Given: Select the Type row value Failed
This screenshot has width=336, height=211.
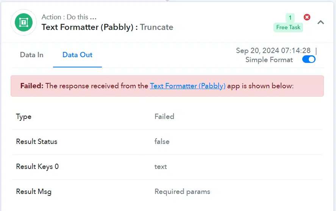Looking at the screenshot, I should click(164, 117).
